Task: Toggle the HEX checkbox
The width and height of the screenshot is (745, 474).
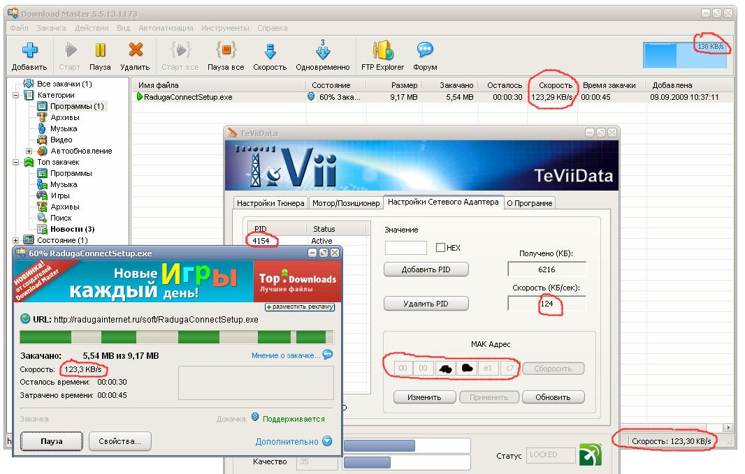Action: [440, 247]
